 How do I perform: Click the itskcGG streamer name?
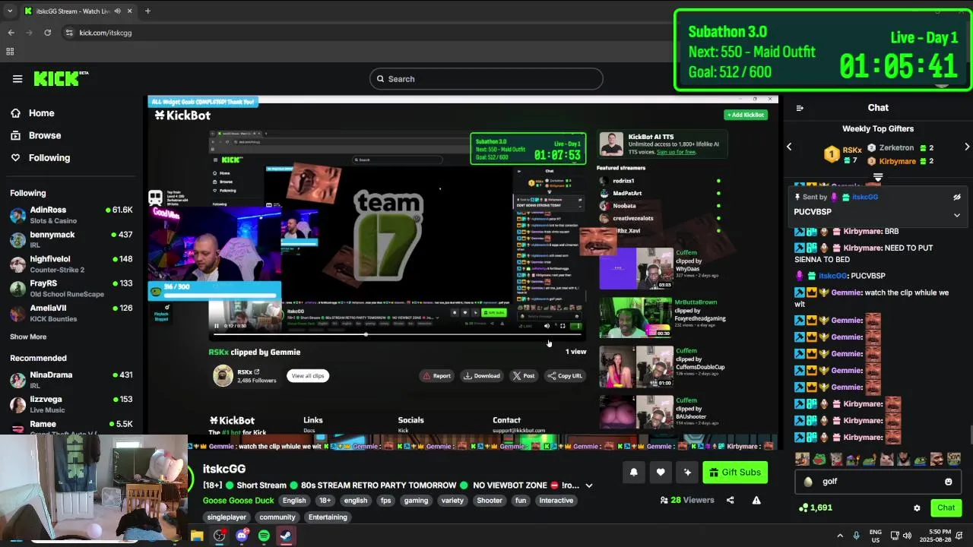[x=224, y=469]
